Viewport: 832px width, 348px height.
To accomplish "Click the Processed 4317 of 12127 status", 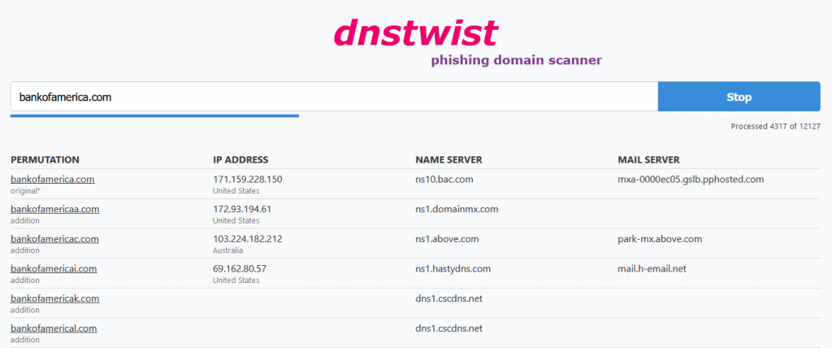I will [774, 126].
